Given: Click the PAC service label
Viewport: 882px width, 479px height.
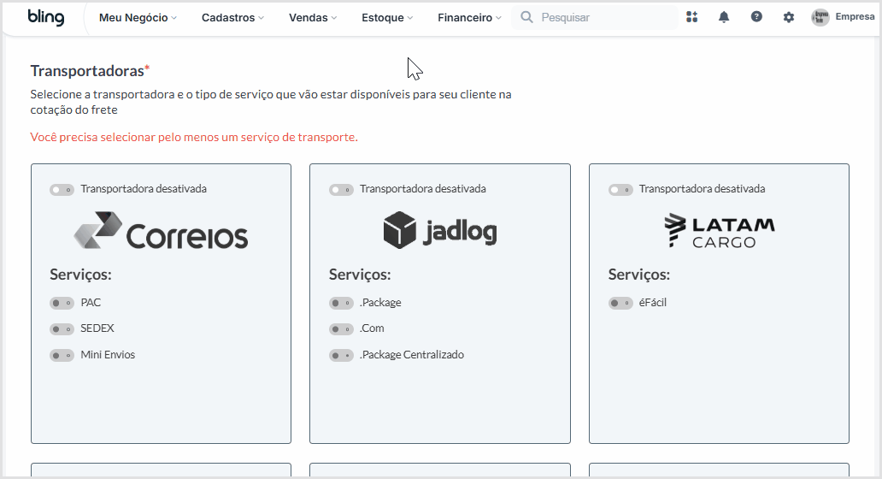Looking at the screenshot, I should (91, 303).
